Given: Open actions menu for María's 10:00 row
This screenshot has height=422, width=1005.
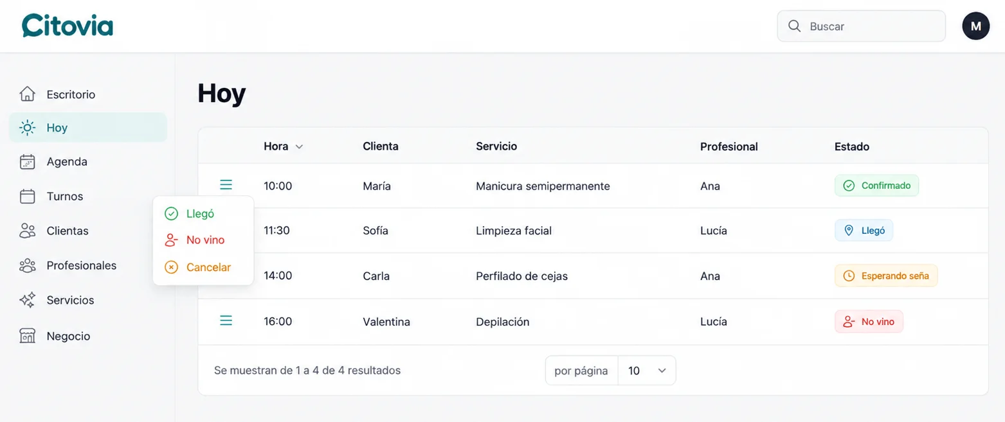Looking at the screenshot, I should [x=226, y=185].
